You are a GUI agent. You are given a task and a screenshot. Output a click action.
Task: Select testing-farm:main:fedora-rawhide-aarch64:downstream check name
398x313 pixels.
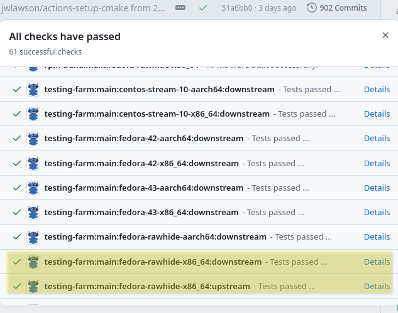(155, 237)
